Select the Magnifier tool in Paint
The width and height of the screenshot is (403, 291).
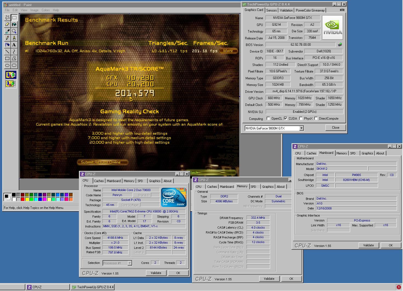[14, 31]
